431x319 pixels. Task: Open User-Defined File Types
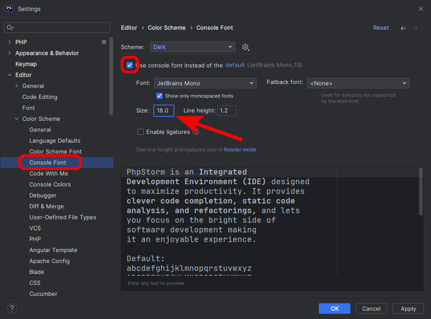[63, 217]
